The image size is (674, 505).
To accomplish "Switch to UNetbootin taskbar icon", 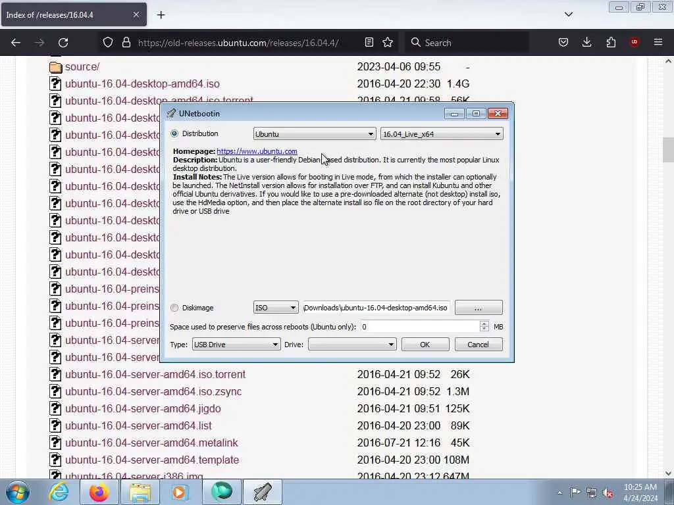I will click(263, 492).
